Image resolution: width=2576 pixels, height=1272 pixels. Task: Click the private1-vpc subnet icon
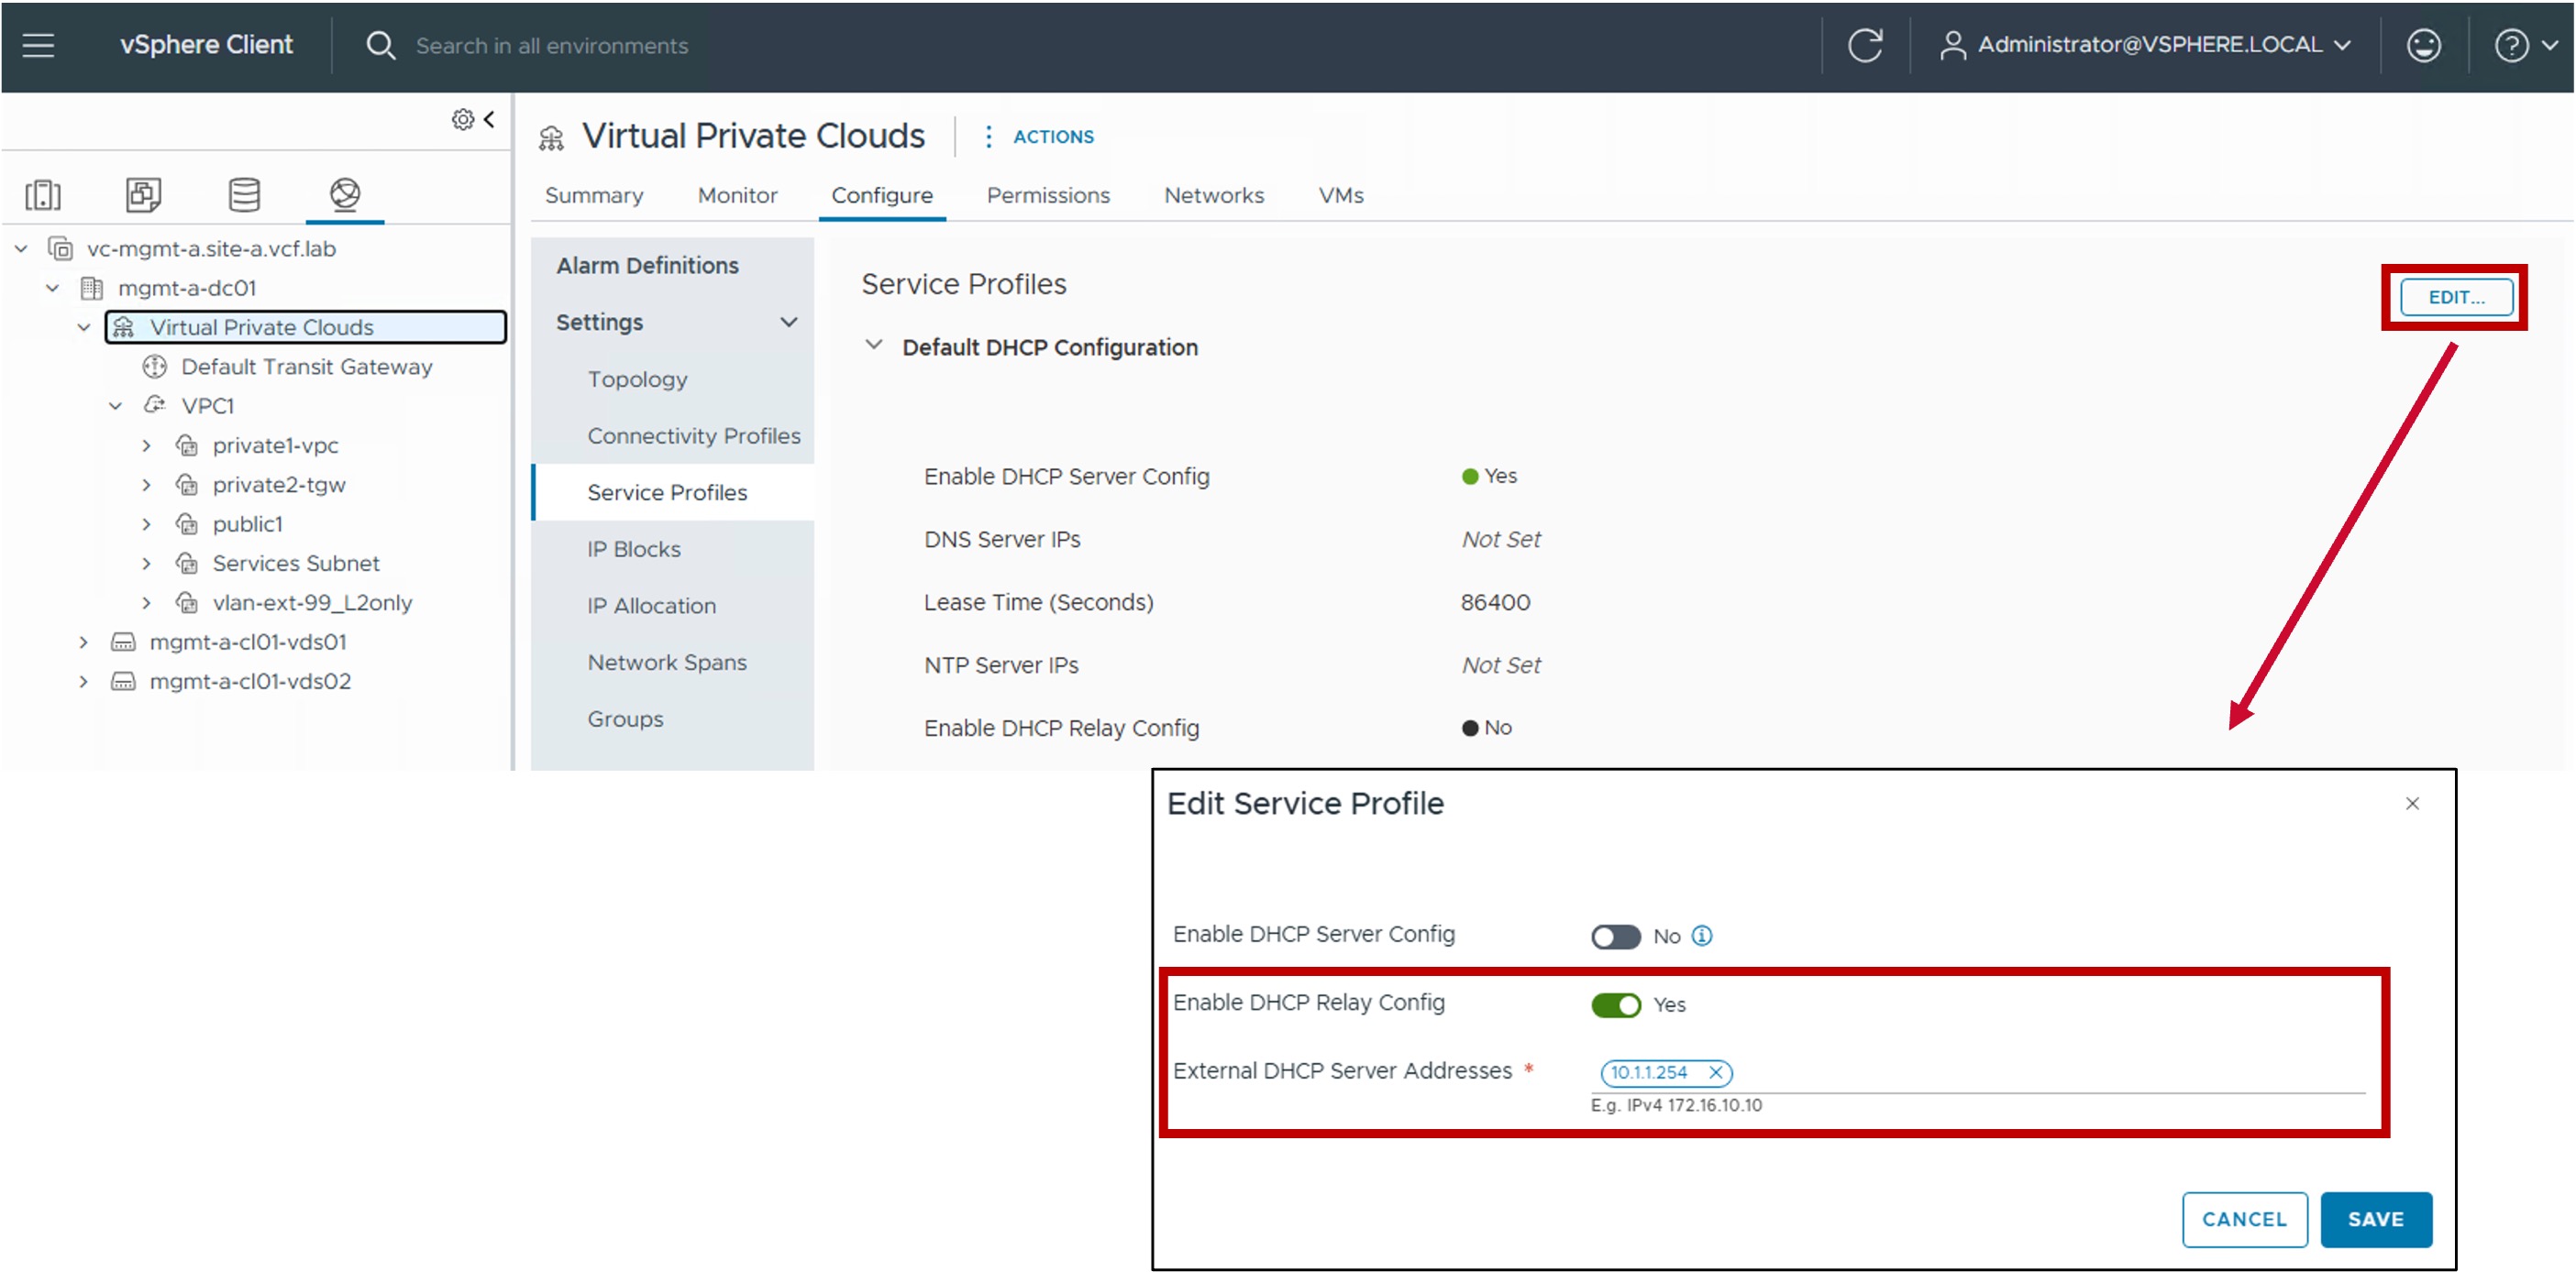coord(187,444)
